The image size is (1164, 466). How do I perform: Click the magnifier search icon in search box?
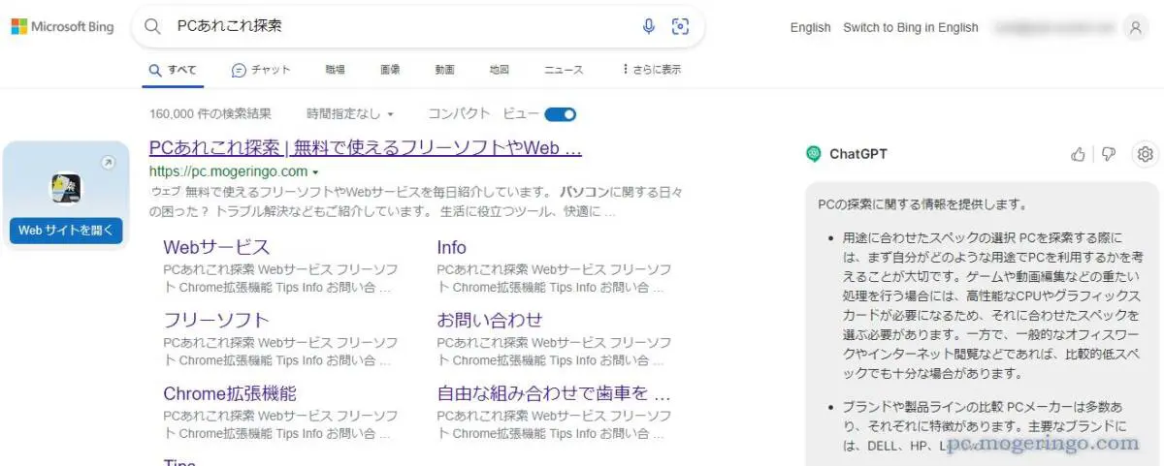click(x=152, y=27)
